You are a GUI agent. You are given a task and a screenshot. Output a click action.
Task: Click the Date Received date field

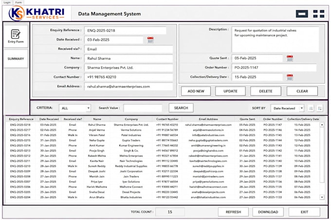(x=114, y=40)
